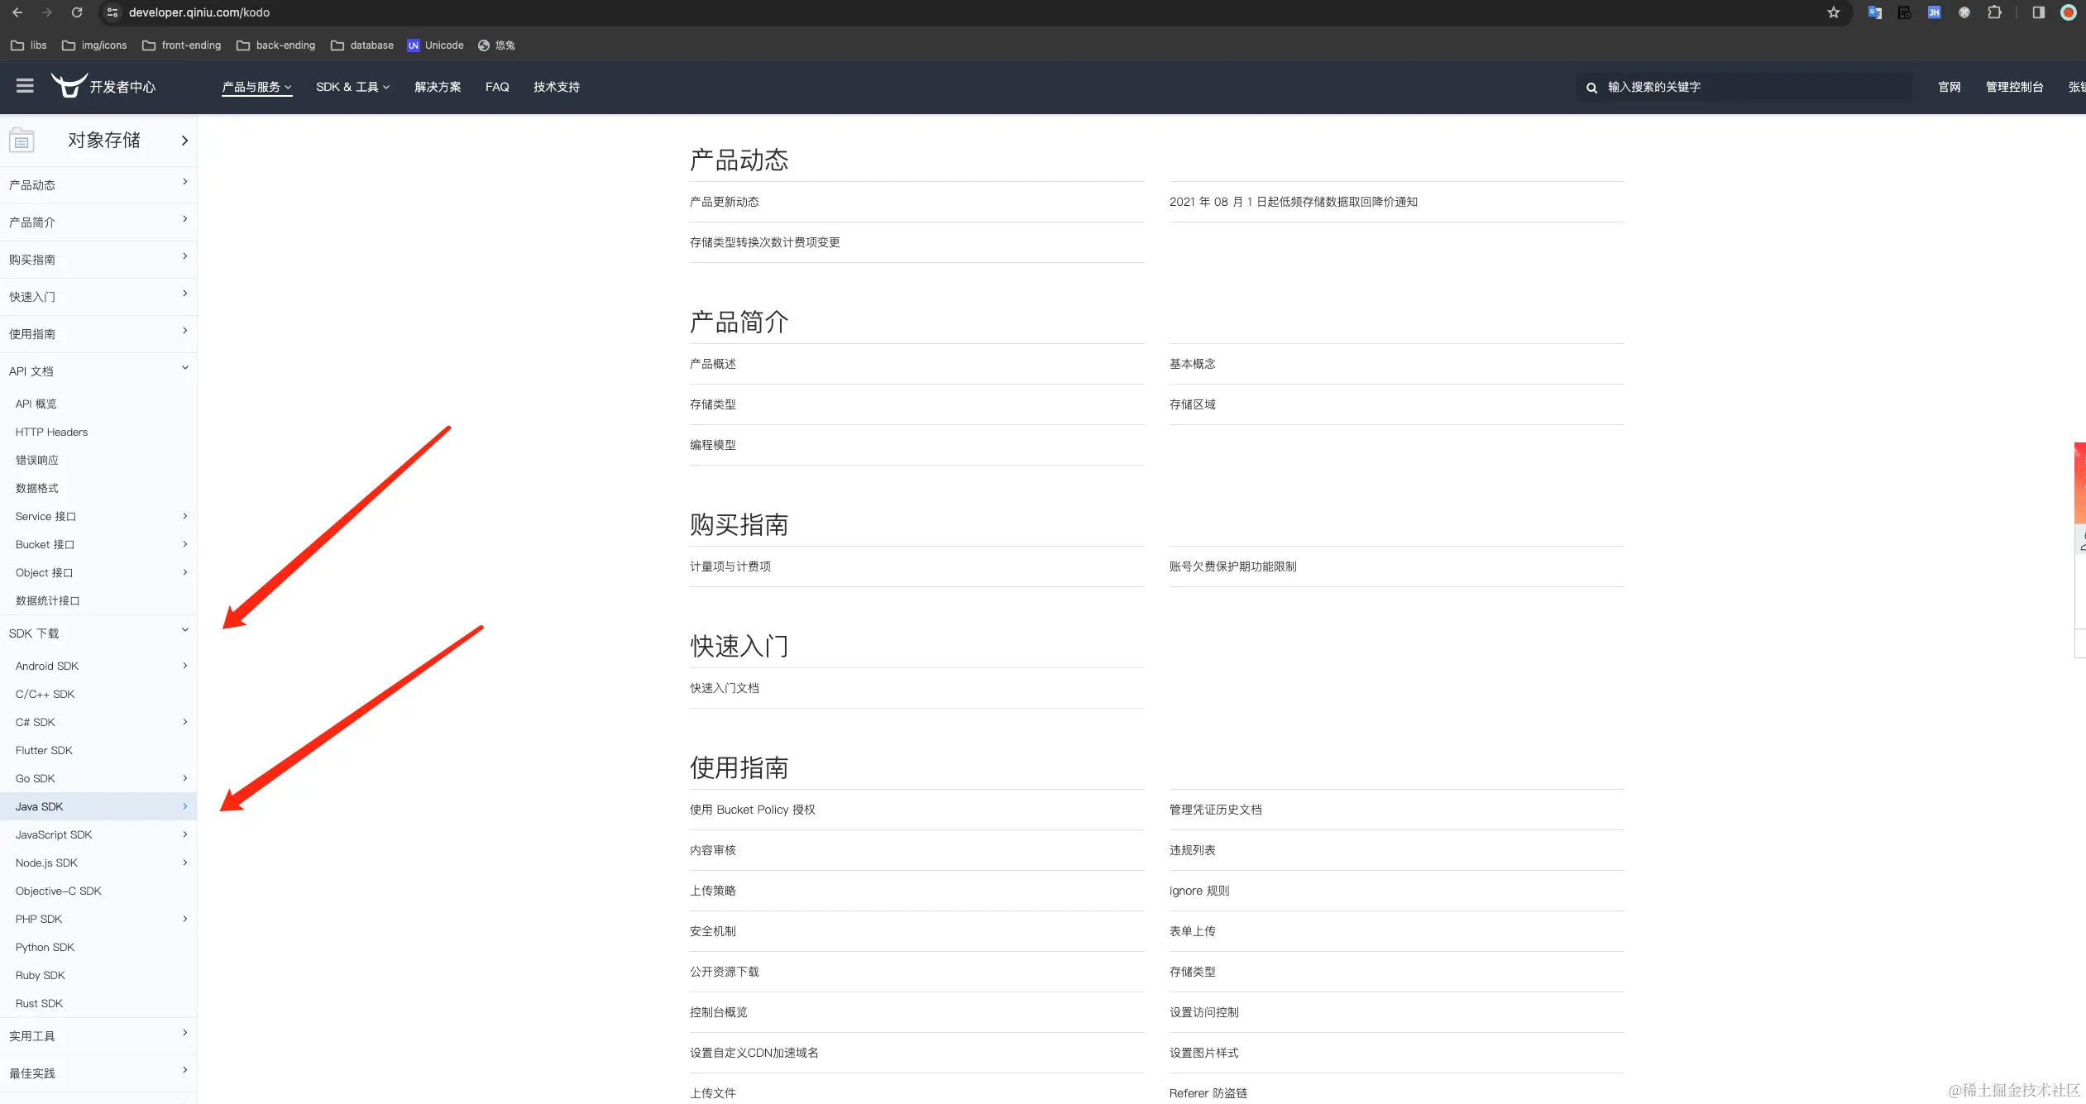Expand the Java SDK sidebar item
This screenshot has width=2086, height=1104.
(184, 806)
